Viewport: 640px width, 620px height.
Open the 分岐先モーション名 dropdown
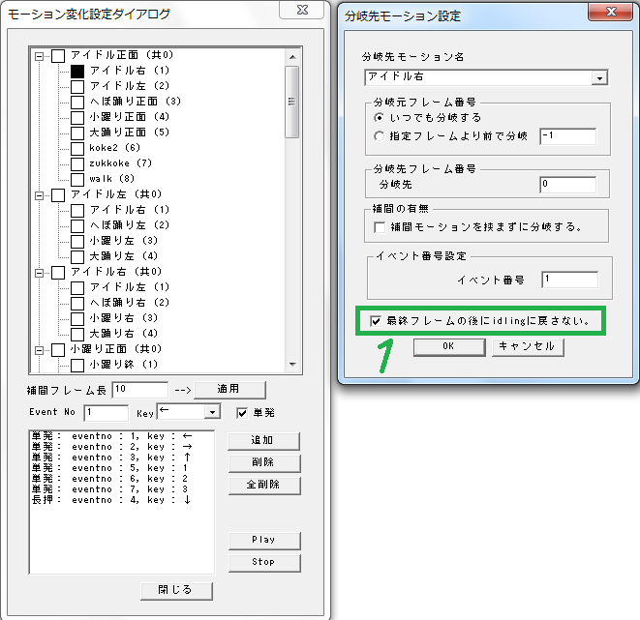click(x=600, y=77)
